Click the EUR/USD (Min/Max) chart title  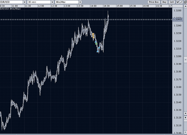pos(10,9)
